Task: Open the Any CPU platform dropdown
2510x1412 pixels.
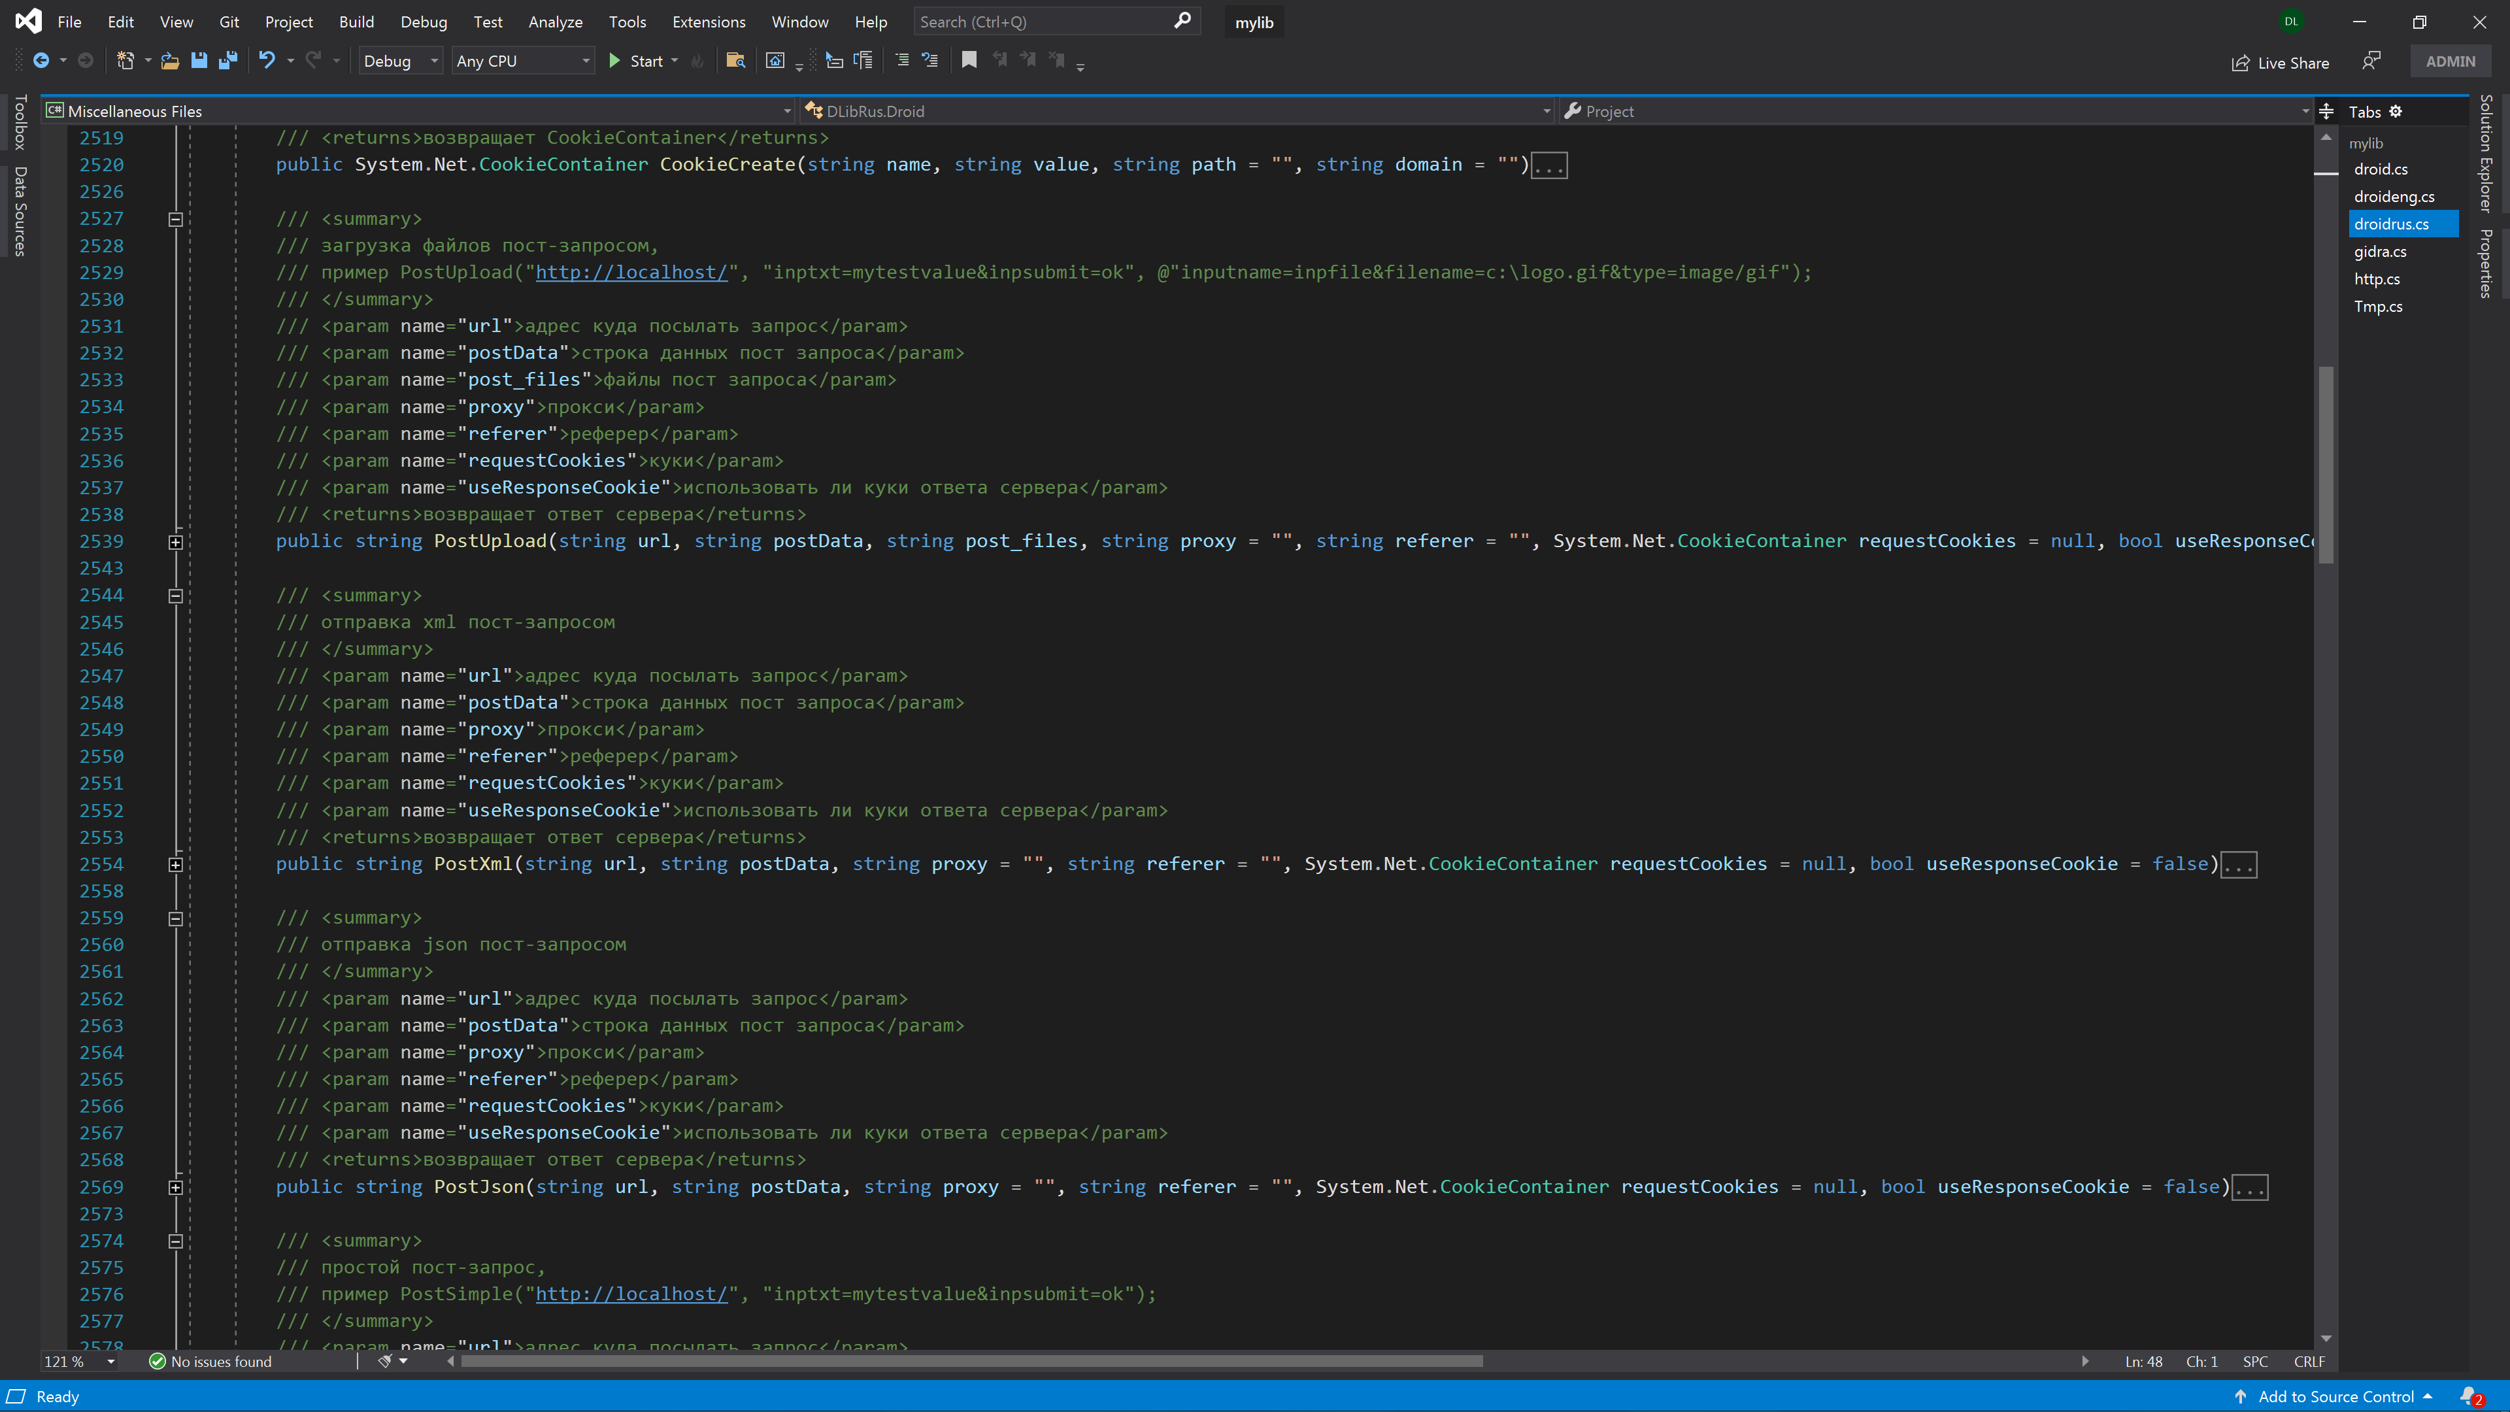Action: coord(522,59)
